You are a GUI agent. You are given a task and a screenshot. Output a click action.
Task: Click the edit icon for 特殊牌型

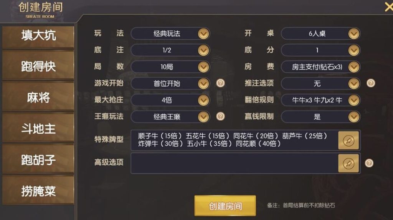(348, 140)
